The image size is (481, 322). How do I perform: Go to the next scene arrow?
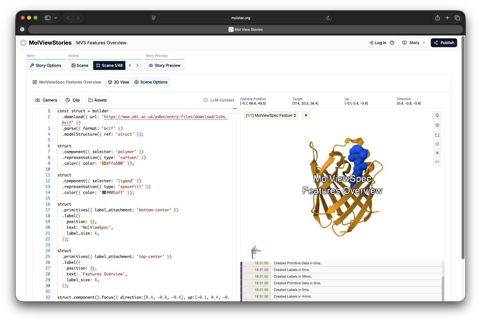138,65
